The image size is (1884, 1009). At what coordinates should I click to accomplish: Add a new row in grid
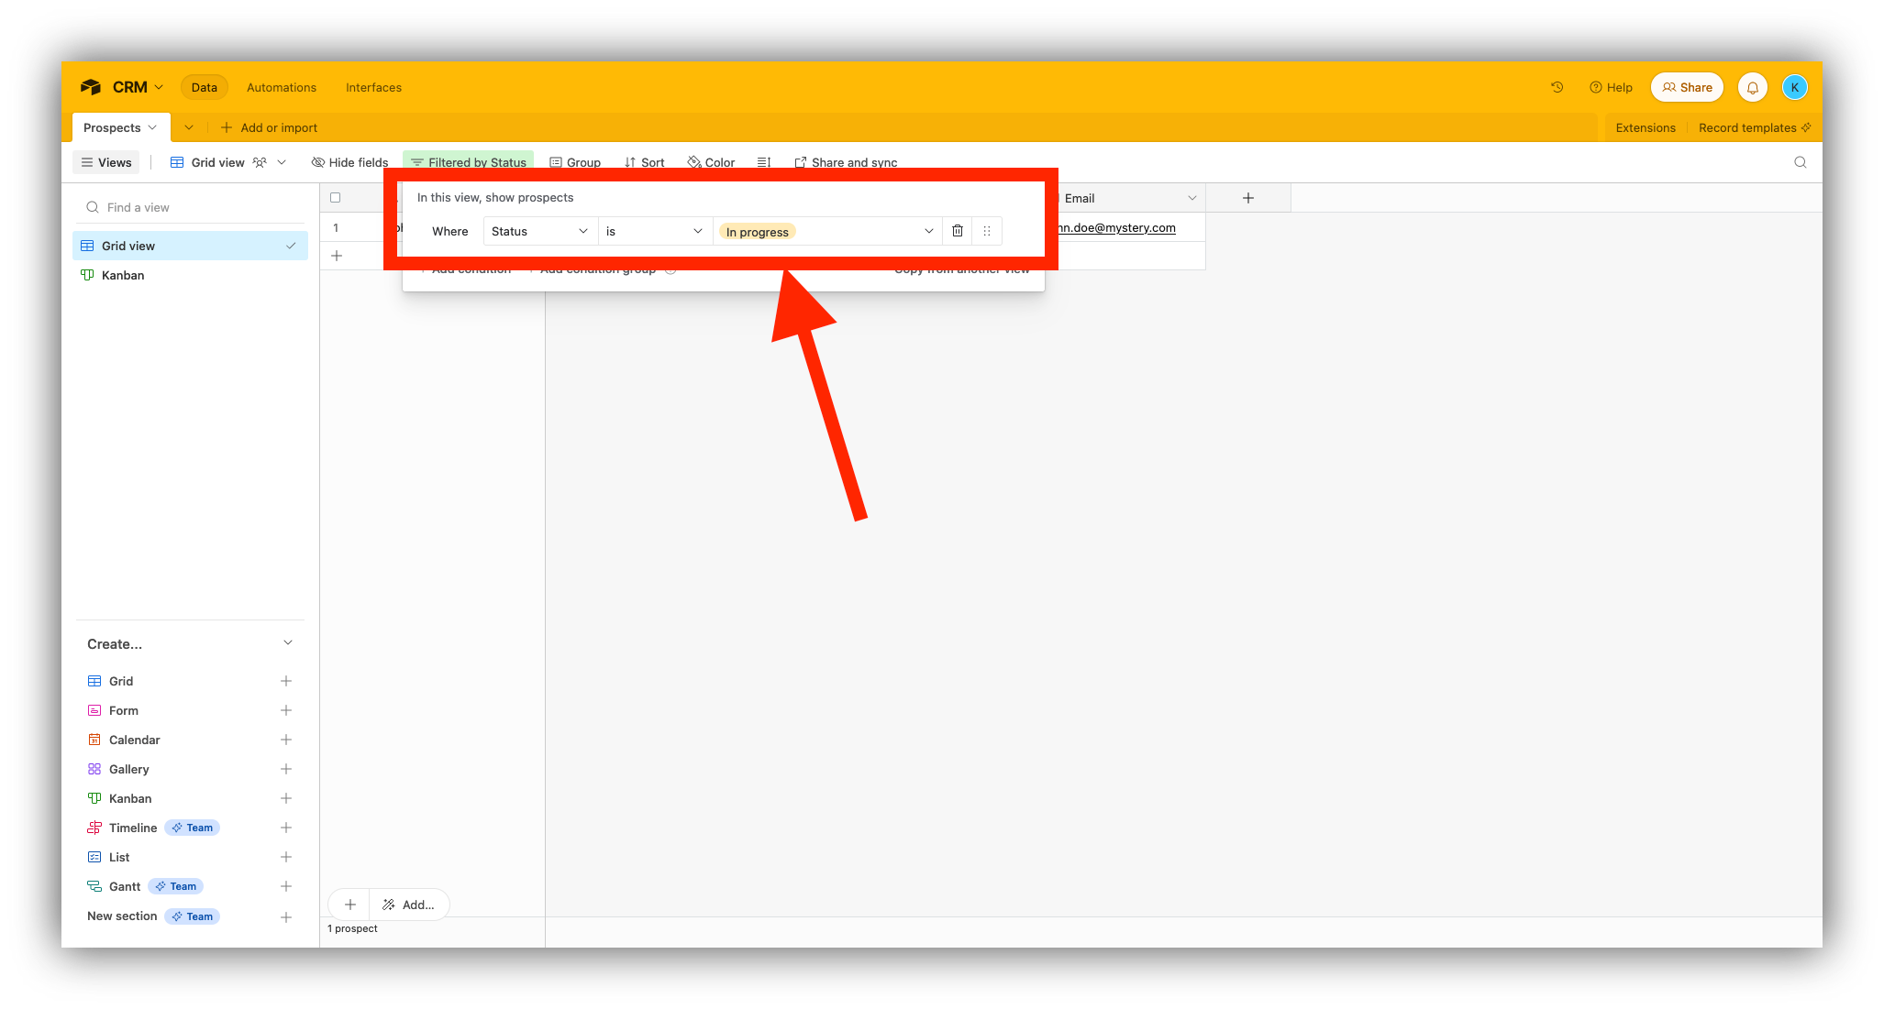pyautogui.click(x=337, y=256)
